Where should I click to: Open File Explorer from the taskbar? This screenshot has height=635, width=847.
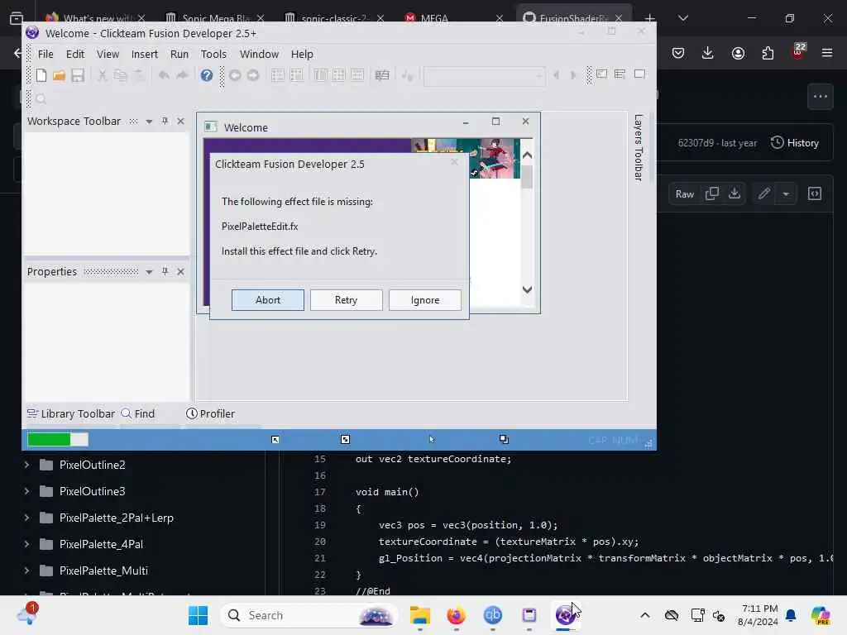tap(419, 615)
